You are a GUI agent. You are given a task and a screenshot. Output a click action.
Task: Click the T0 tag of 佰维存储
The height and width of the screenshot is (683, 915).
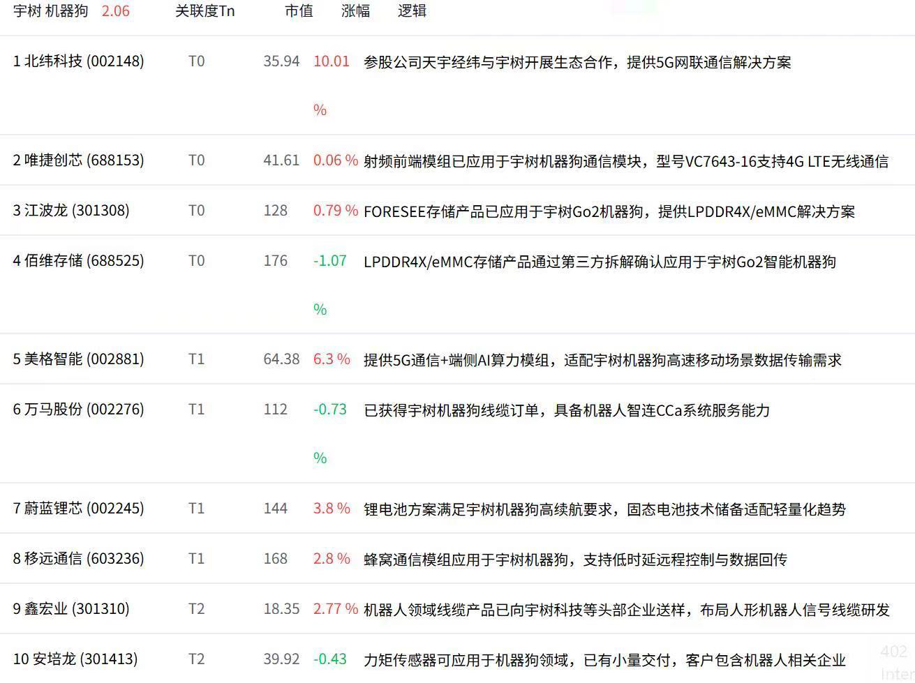(197, 261)
